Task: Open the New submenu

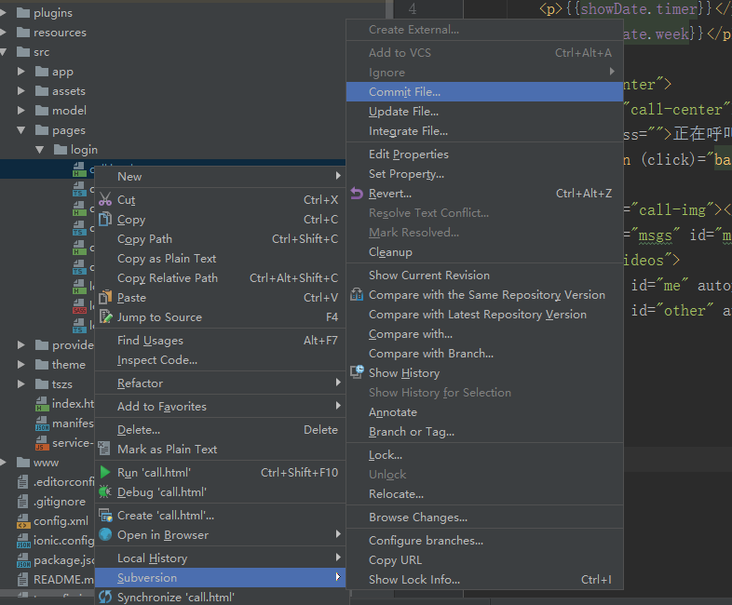Action: (x=220, y=176)
